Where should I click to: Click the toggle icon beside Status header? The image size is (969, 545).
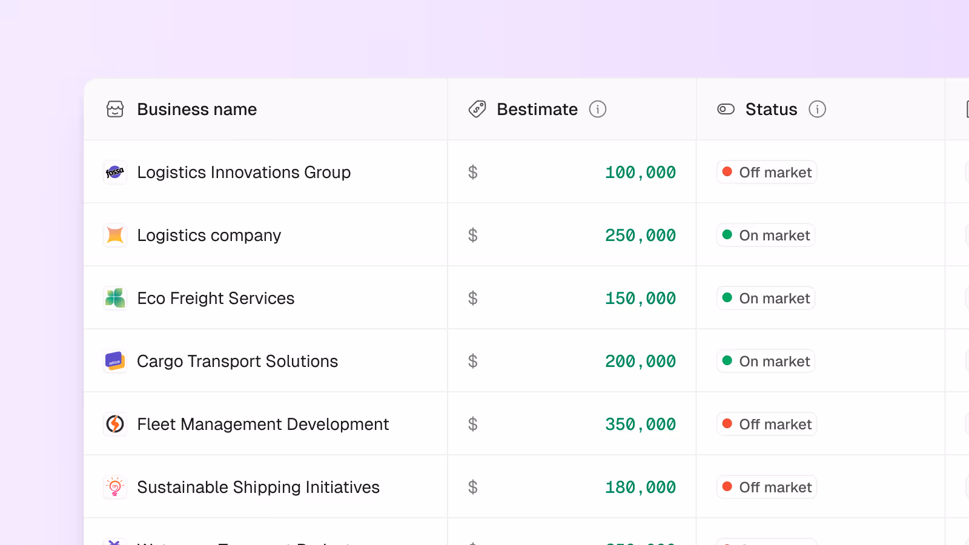coord(726,109)
